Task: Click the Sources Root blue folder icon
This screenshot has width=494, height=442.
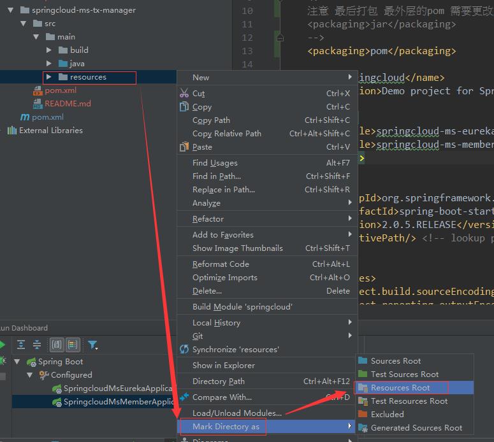Action: coord(363,360)
